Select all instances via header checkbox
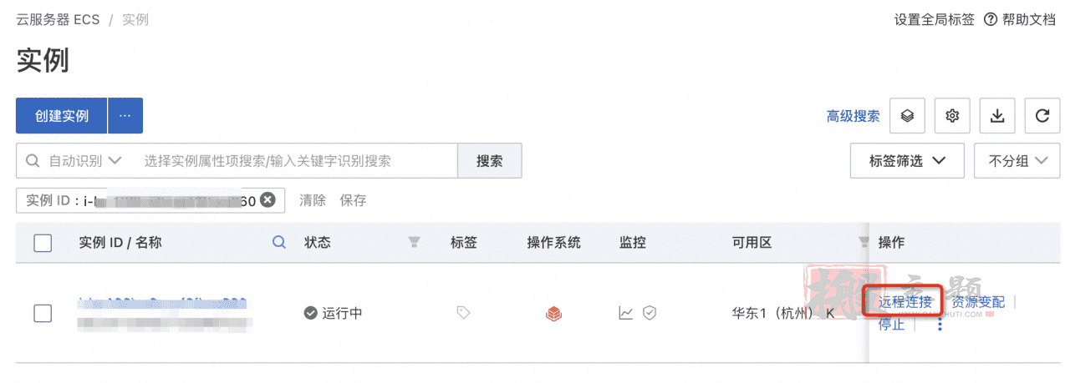The image size is (1065, 383). (x=43, y=243)
